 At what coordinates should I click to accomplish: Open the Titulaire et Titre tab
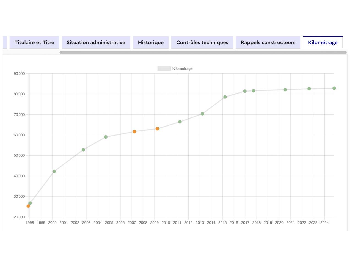pyautogui.click(x=34, y=42)
